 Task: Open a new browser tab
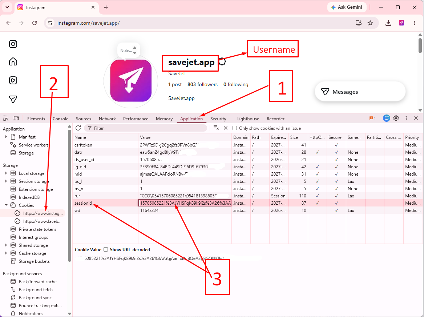(x=106, y=7)
